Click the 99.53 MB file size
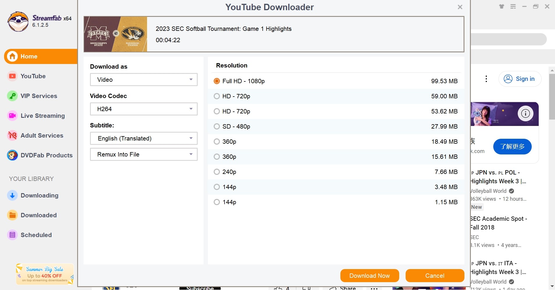Screen dimensions: 555x290 (x=444, y=81)
